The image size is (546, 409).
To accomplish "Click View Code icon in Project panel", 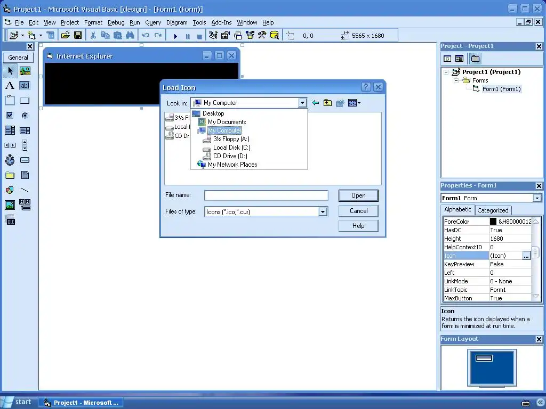I will click(447, 59).
